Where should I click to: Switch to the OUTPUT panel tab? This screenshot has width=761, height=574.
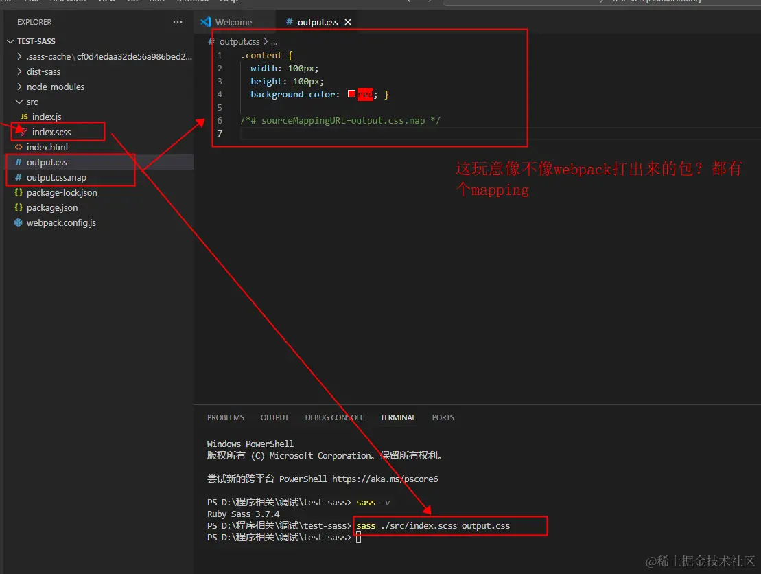(274, 417)
